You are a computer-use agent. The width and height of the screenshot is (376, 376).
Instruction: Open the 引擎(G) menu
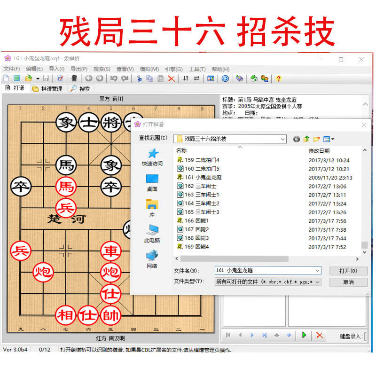click(x=173, y=69)
